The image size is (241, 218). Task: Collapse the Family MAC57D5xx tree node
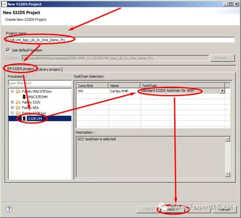click(12, 91)
